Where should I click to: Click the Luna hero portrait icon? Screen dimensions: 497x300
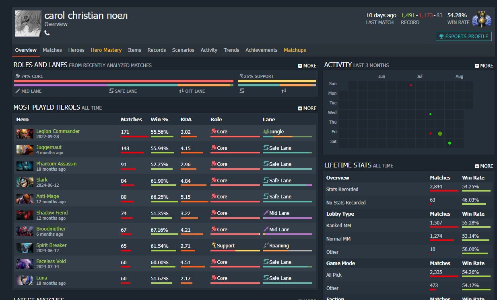click(25, 280)
